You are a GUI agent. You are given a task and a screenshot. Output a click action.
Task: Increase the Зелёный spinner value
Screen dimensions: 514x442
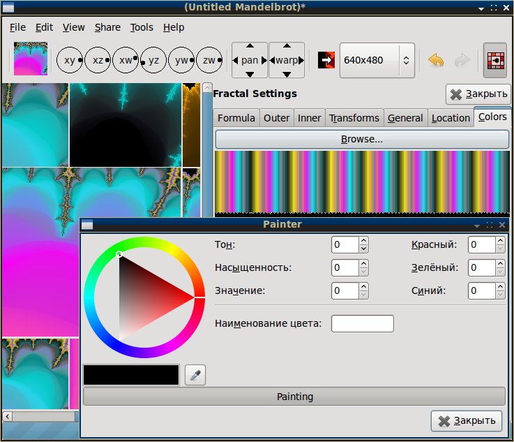pos(500,264)
